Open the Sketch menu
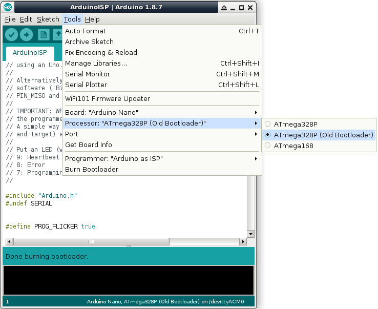 48,19
